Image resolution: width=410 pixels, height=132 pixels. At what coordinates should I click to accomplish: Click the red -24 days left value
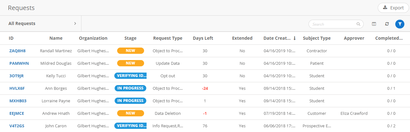pos(205,88)
